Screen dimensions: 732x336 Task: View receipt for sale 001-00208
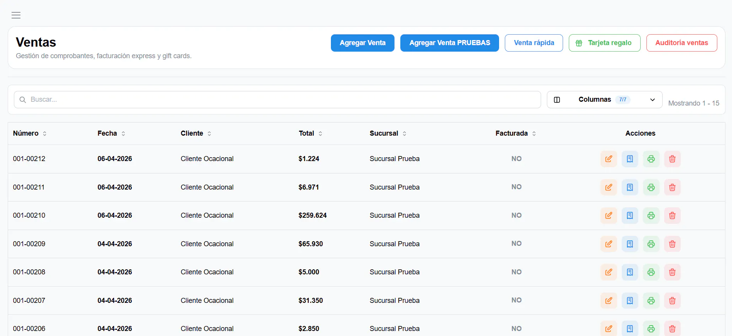[x=630, y=272]
